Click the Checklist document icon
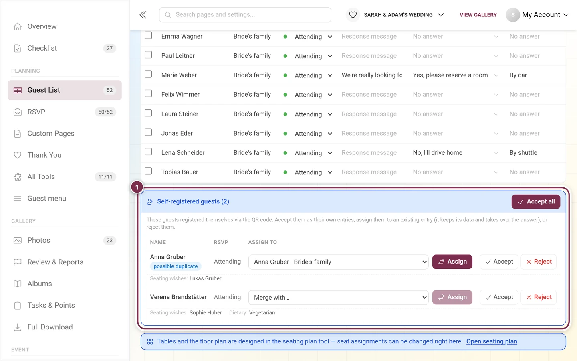This screenshot has height=361, width=577. pyautogui.click(x=18, y=48)
